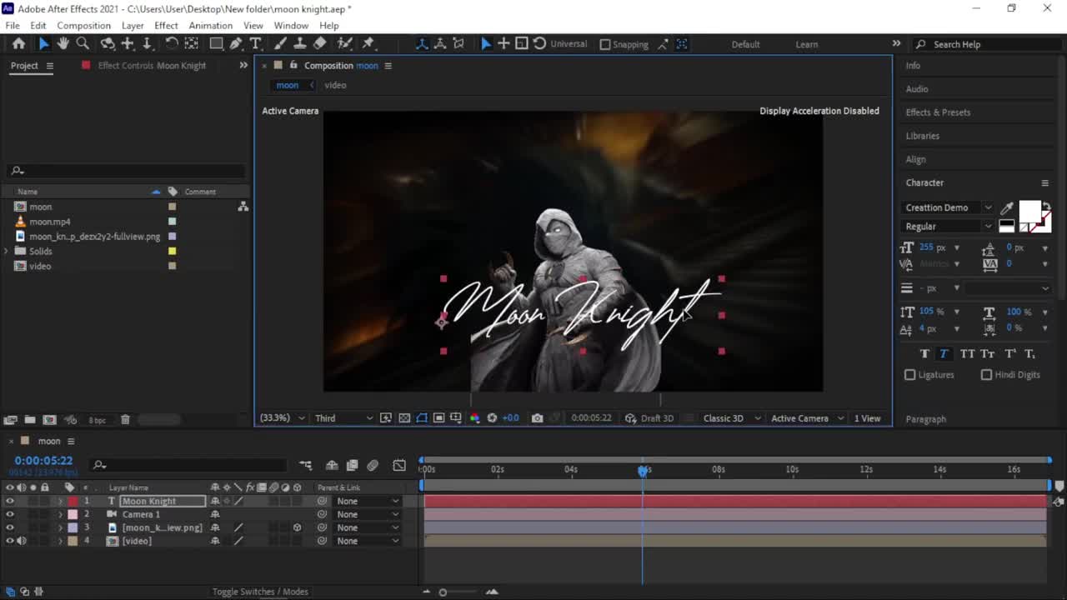The height and width of the screenshot is (600, 1067).
Task: Open the Classic 3D renderer dropdown
Action: (x=732, y=418)
